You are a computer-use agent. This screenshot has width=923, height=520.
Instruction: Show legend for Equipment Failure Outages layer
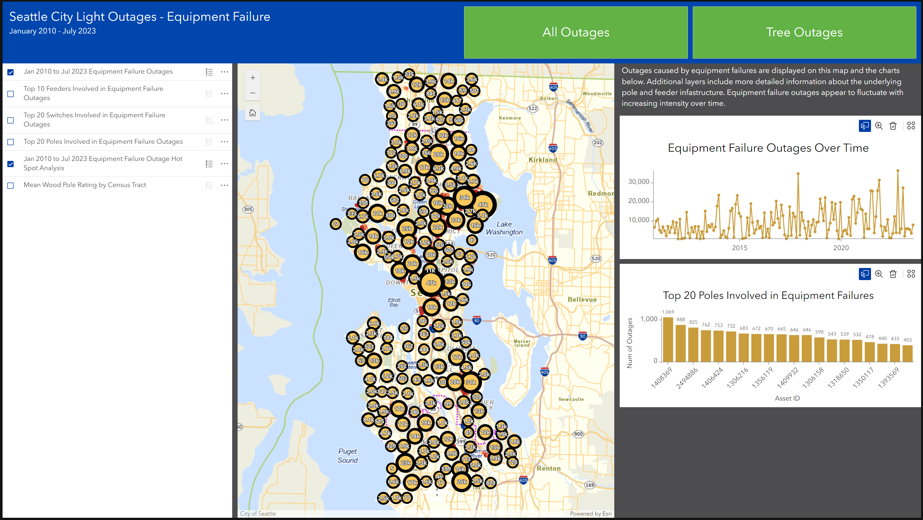coord(209,72)
